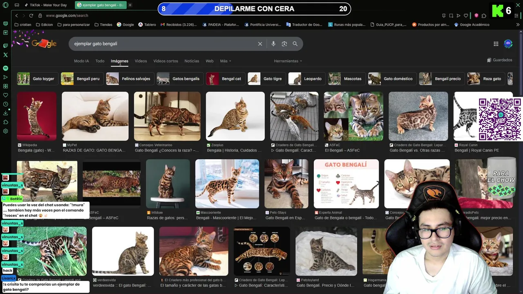Viewport: 523px width, 294px height.
Task: Open the Google account avatar
Action: click(508, 44)
